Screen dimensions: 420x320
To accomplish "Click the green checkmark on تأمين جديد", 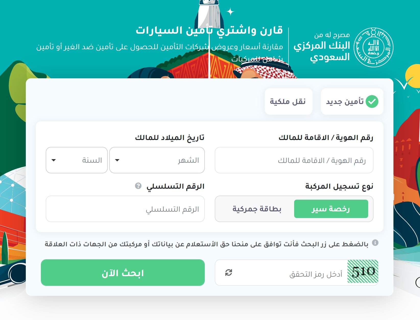I will point(372,101).
